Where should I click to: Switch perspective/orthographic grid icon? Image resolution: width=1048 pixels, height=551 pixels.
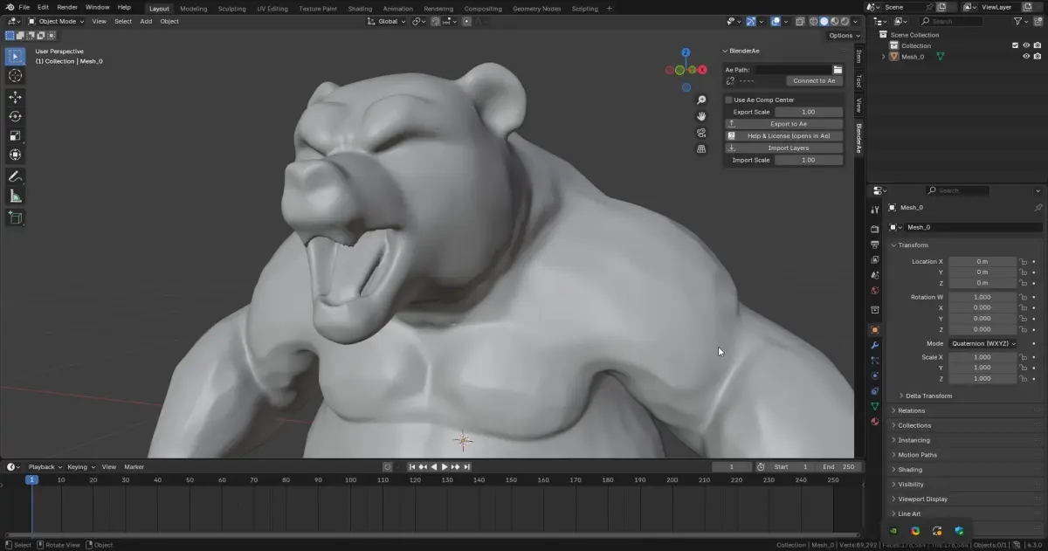[x=701, y=149]
